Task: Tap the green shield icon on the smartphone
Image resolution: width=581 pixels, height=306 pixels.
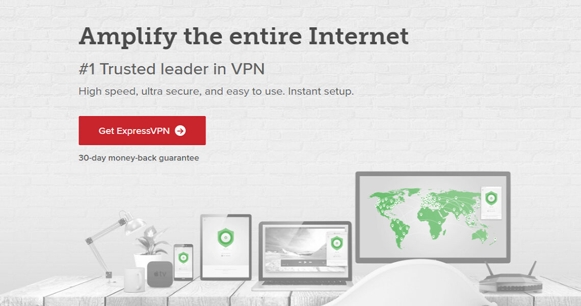Action: (x=183, y=258)
